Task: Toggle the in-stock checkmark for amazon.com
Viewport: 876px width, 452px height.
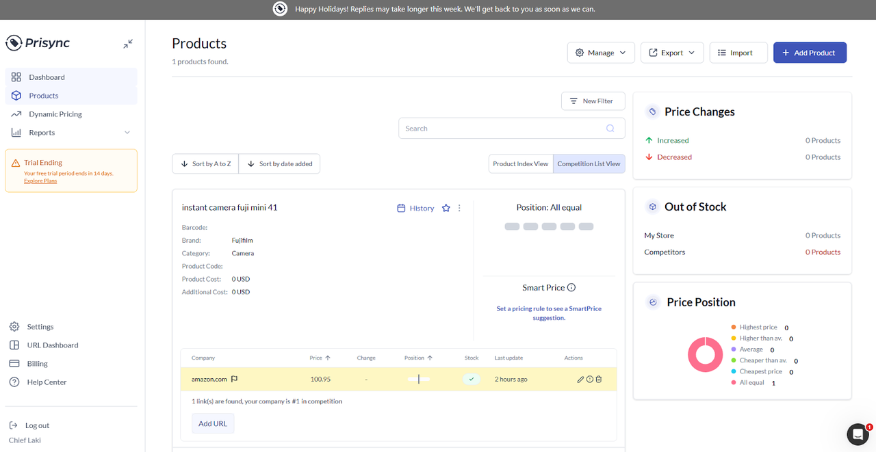Action: point(471,378)
